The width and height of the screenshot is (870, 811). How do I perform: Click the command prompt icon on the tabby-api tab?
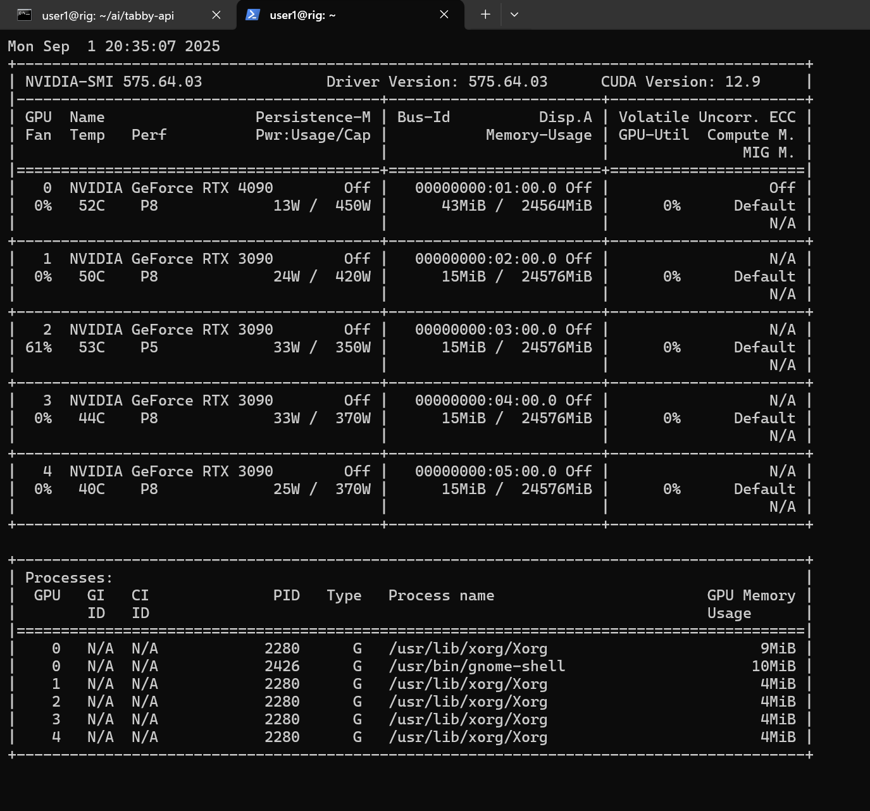(x=25, y=15)
